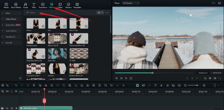Toggle the compare view grid icon in player
Viewport: 224px width, 110px height.
(x=213, y=3)
